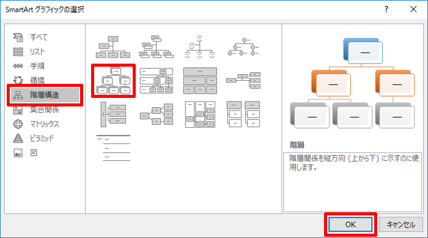The width and height of the screenshot is (428, 238).
Task: Pick the table hierarchy layout
Action: pos(200,81)
